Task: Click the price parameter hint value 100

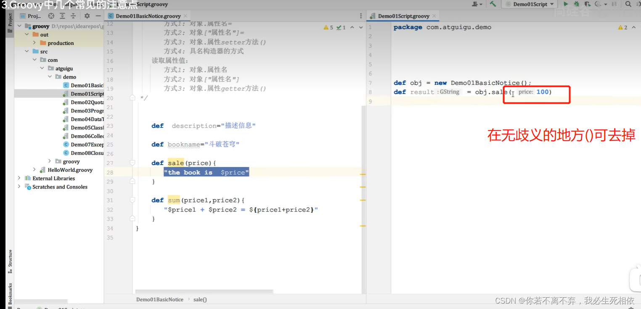Action: 543,92
